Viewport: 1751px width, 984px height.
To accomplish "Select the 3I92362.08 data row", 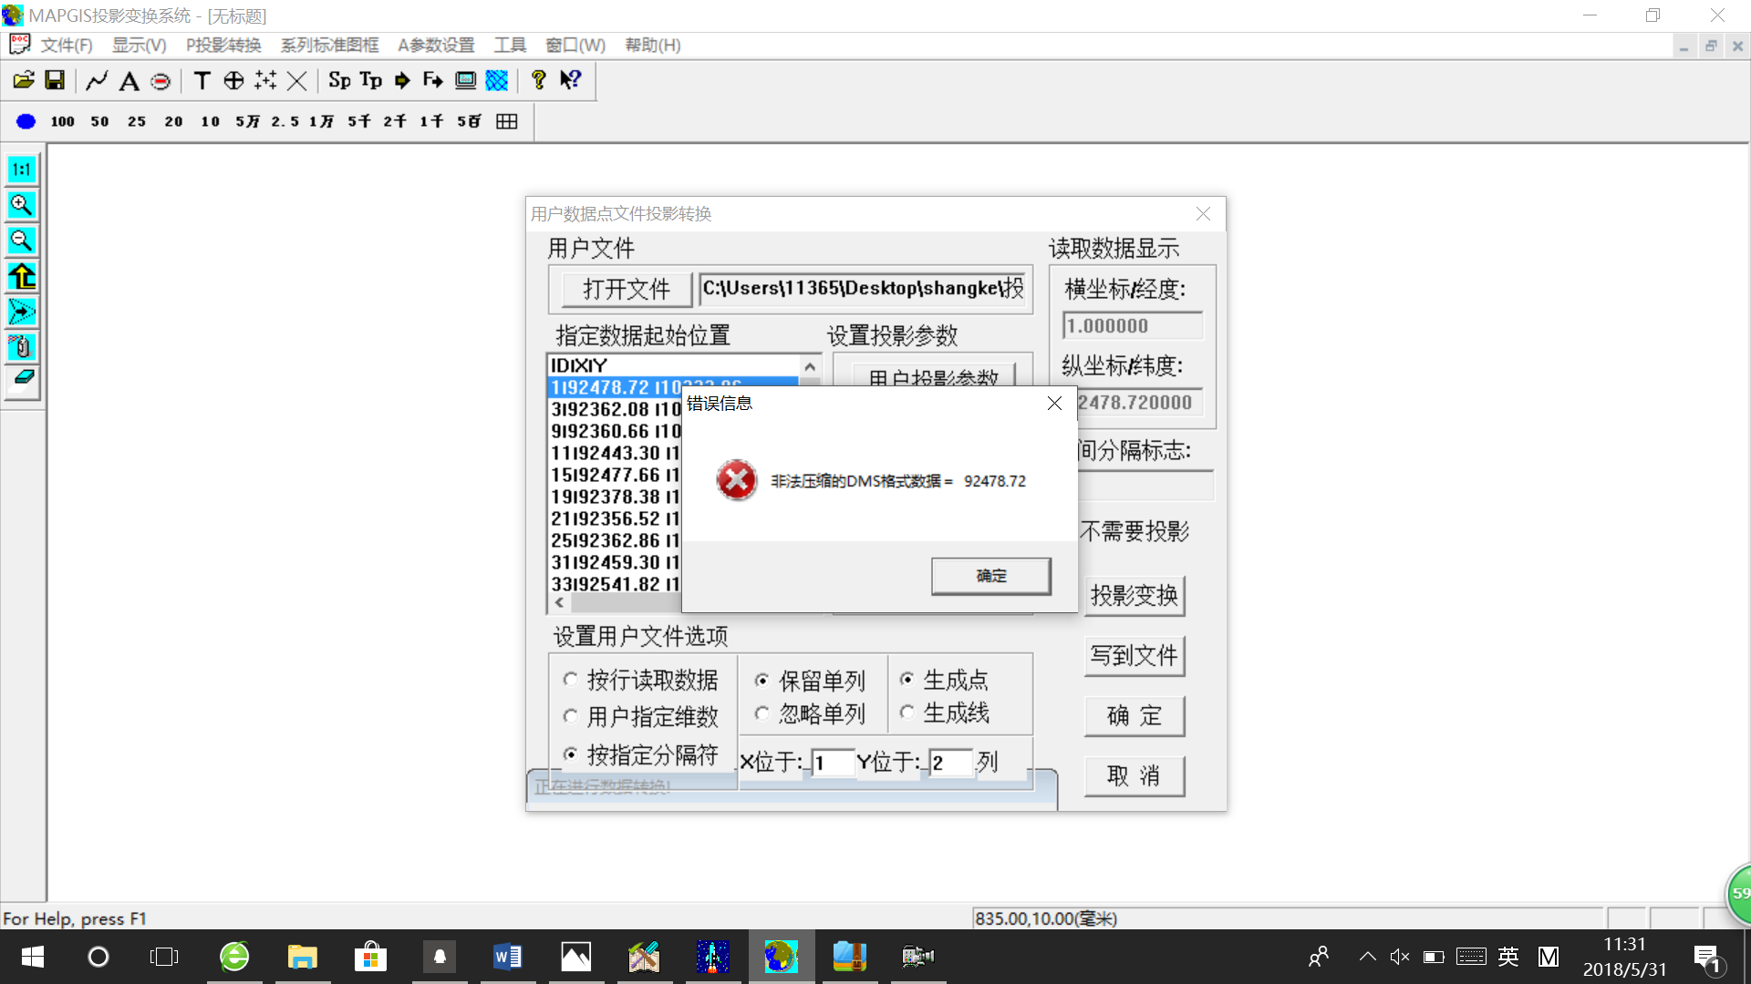I will 616,409.
